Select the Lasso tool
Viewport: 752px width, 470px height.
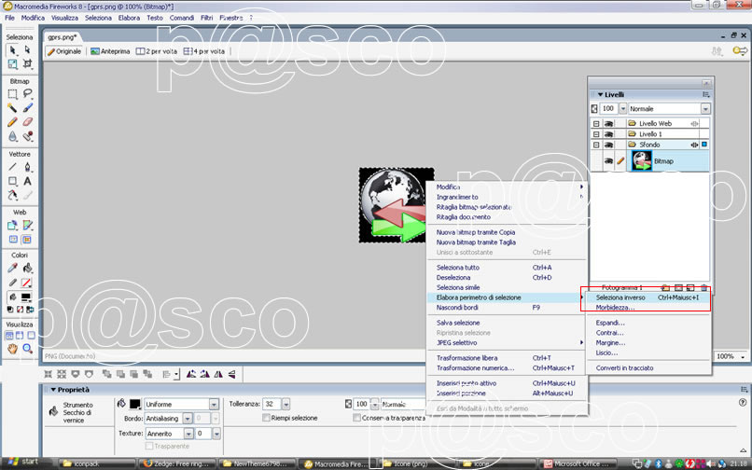(27, 94)
